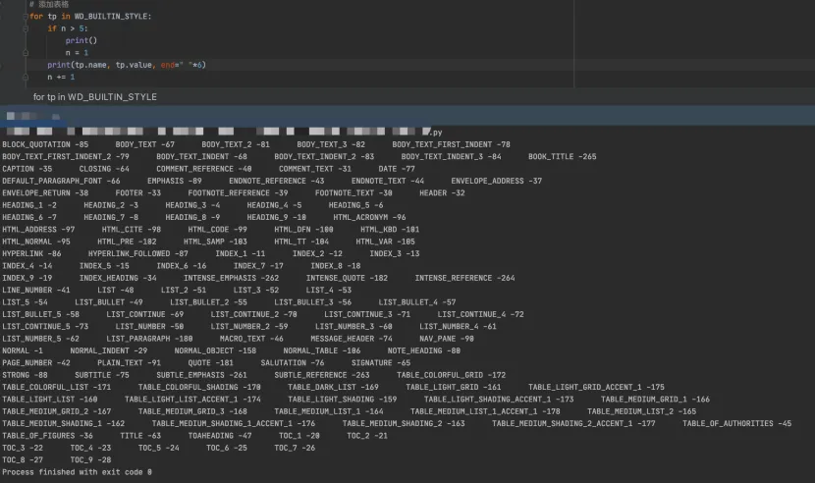Click 'TABLE_OF_FIGURES -36' entry
Screen dimensions: 815x483
click(47, 436)
